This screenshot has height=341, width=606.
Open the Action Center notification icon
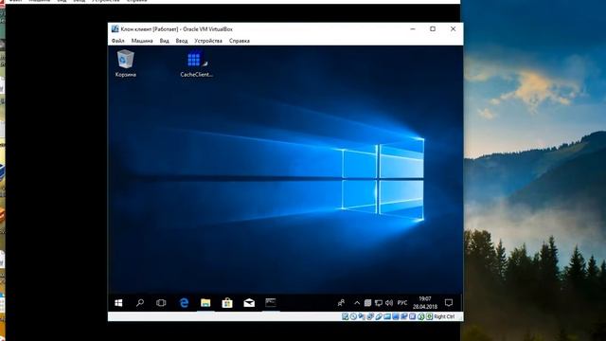tap(449, 303)
